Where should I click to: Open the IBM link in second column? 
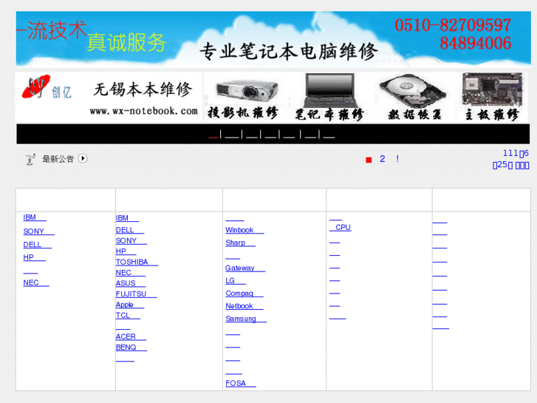click(x=127, y=218)
